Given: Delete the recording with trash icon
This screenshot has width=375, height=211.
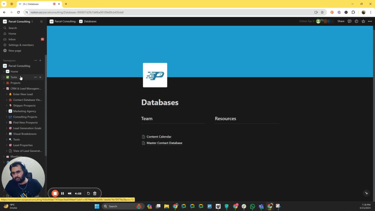Looking at the screenshot, I should pyautogui.click(x=95, y=193).
